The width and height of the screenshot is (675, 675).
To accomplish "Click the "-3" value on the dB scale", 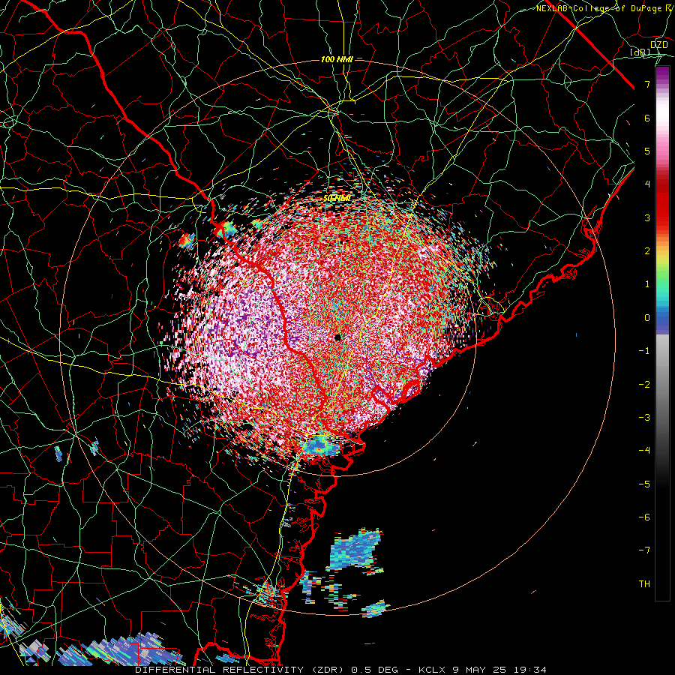I will (644, 418).
